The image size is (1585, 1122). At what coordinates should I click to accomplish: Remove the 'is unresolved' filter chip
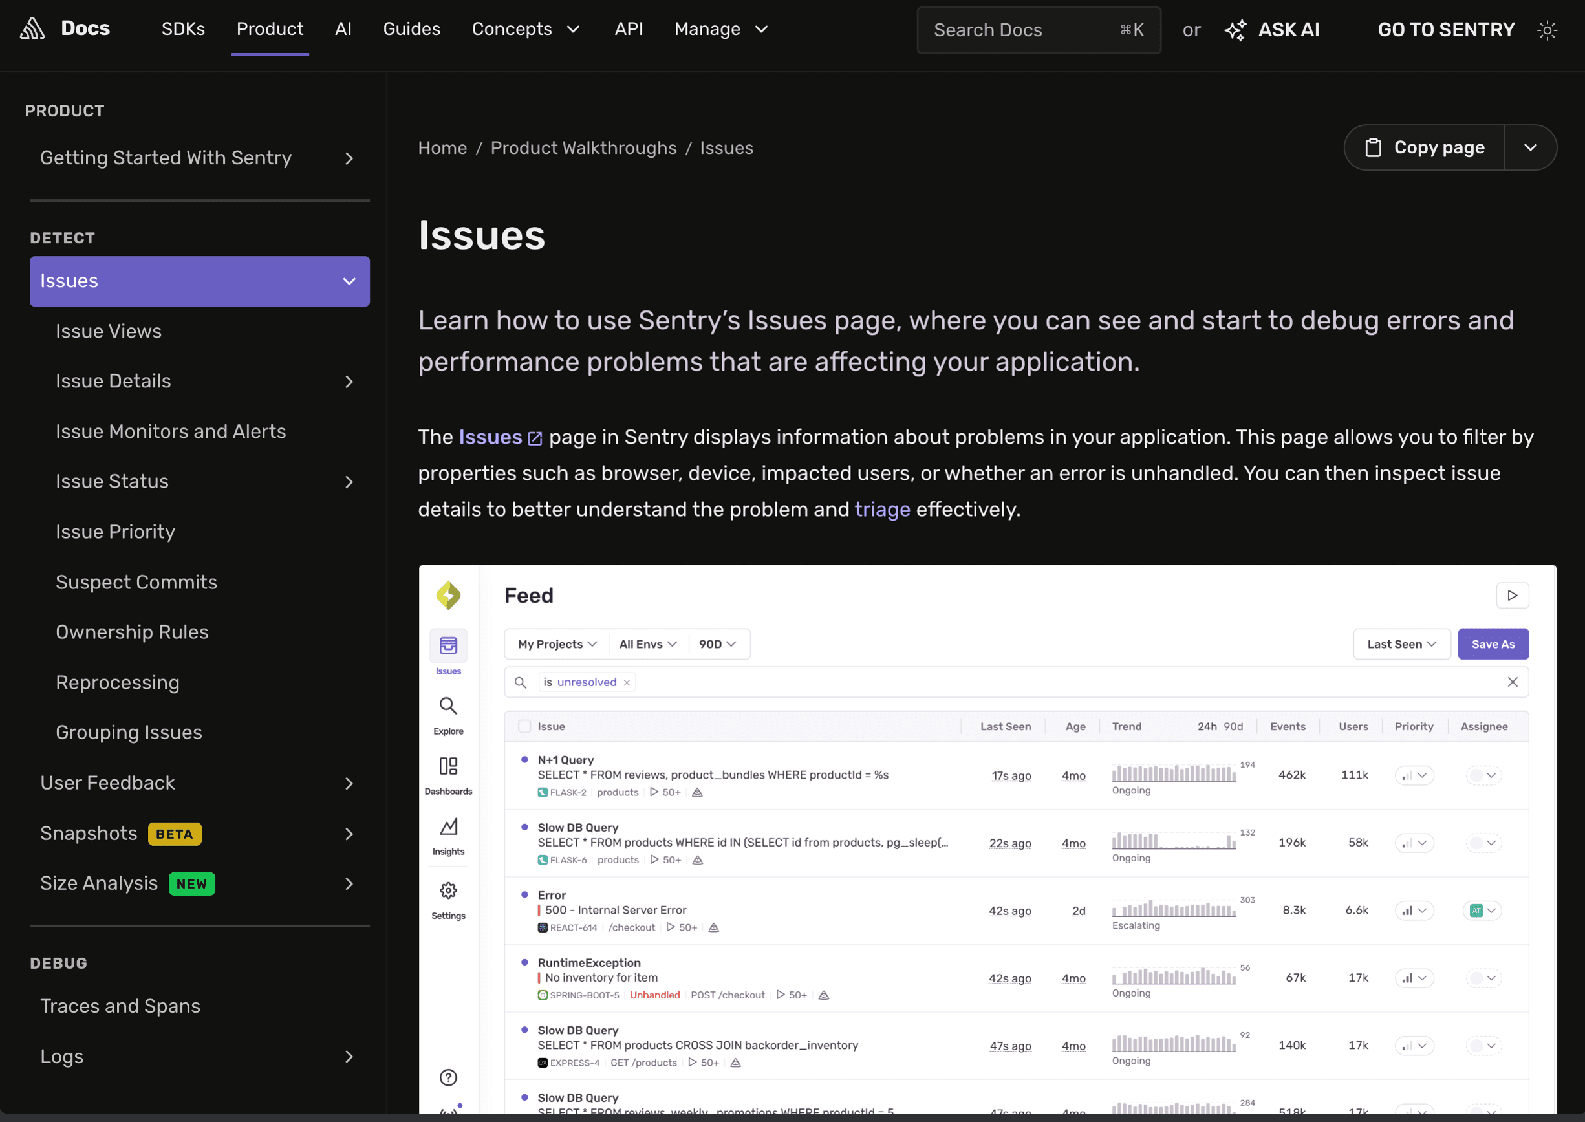(x=627, y=683)
